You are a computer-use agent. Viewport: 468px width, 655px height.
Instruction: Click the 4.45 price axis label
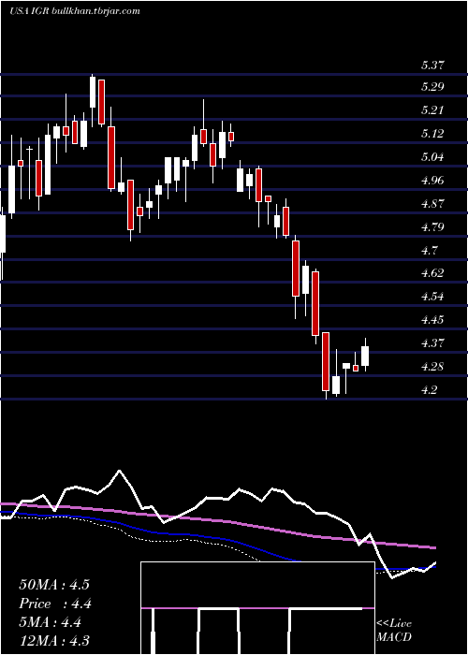[432, 320]
